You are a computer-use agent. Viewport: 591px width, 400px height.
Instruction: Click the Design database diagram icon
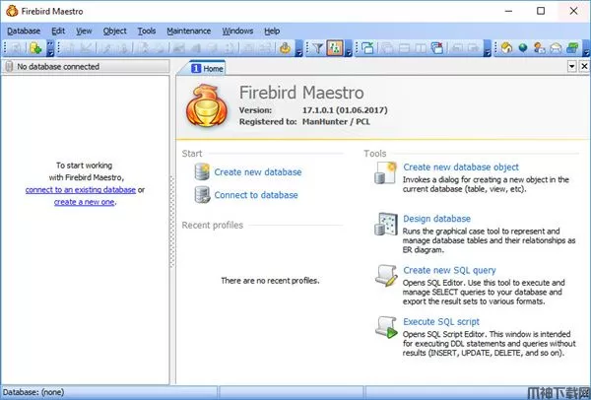click(x=385, y=224)
